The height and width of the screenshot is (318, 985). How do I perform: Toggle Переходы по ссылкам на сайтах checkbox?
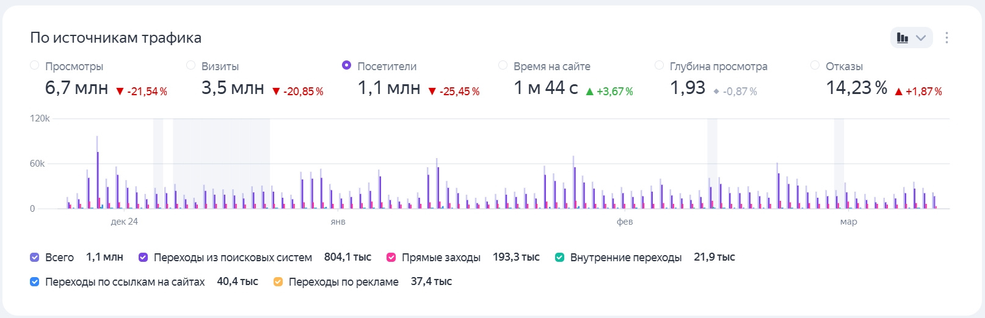(35, 282)
